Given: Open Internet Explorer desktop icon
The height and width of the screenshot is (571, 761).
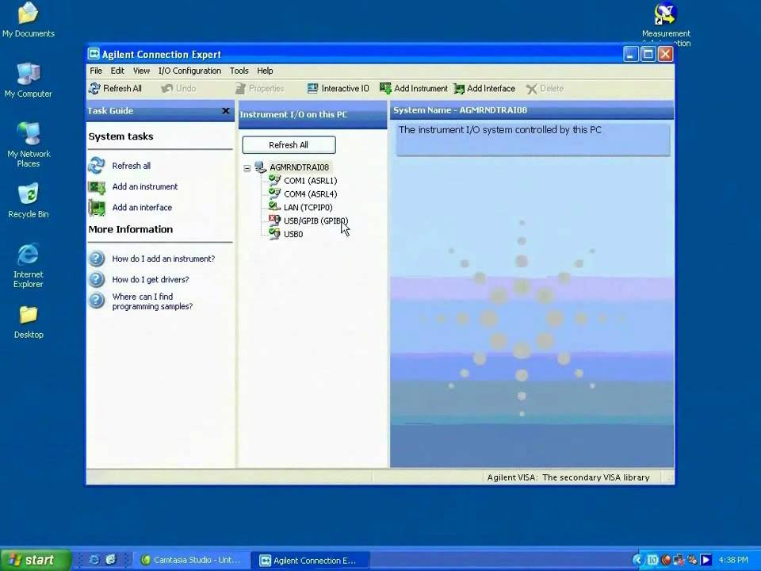Looking at the screenshot, I should click(x=28, y=255).
